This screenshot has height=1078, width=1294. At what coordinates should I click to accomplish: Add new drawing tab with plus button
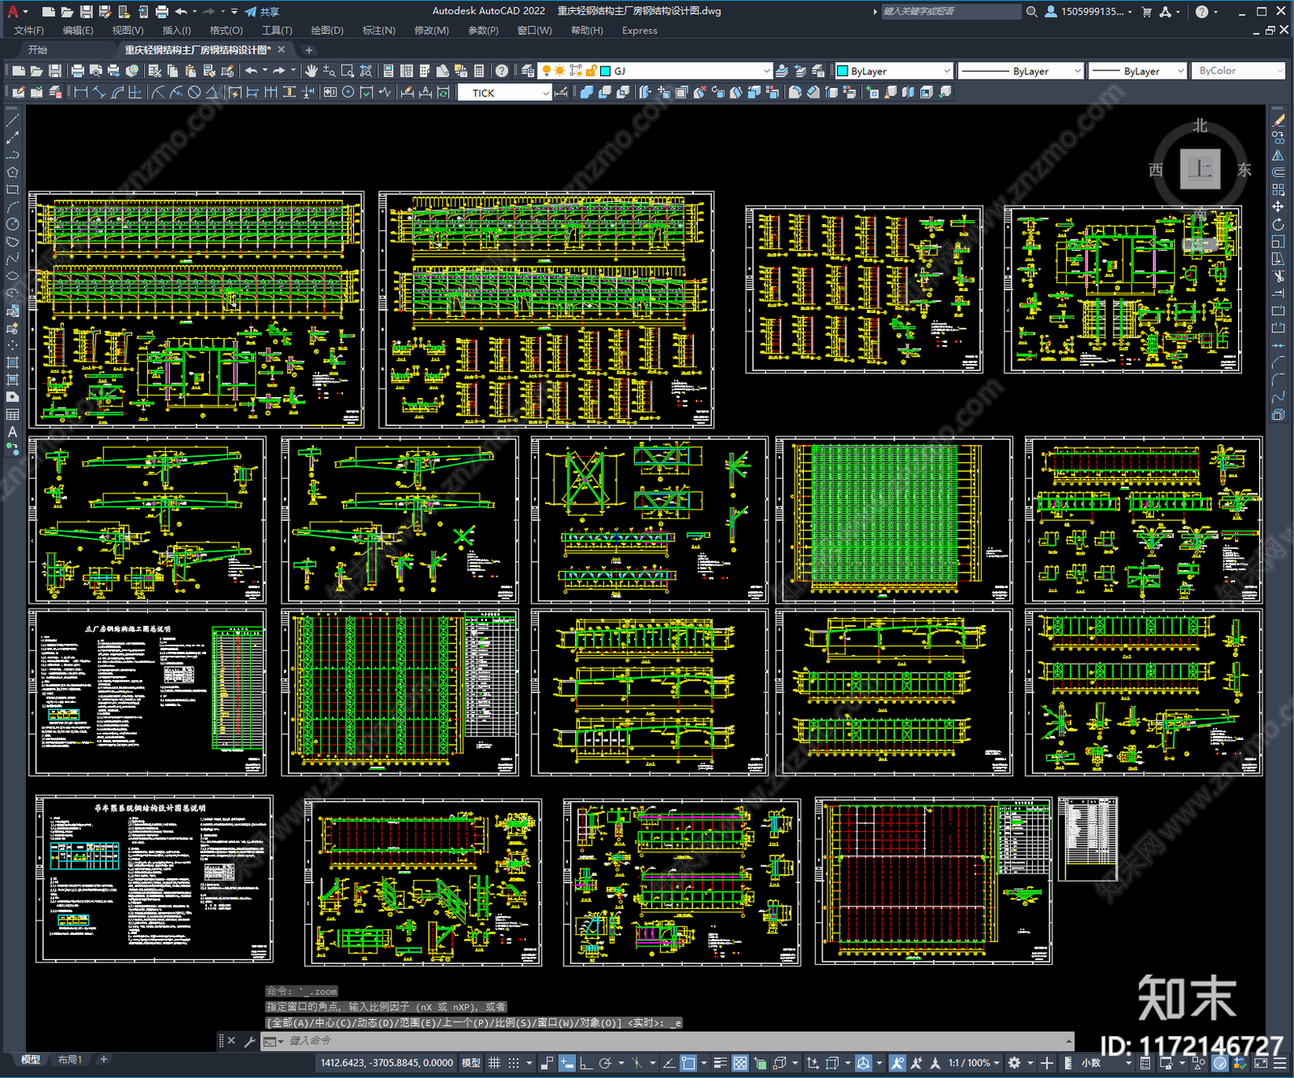click(x=308, y=50)
